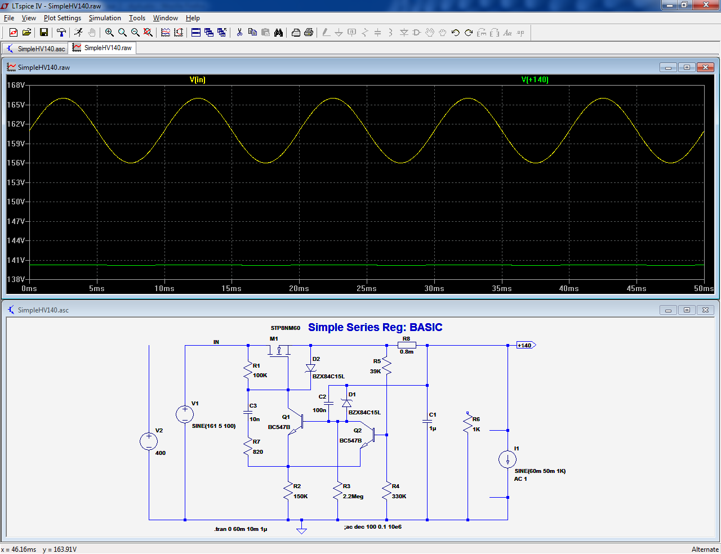Image resolution: width=721 pixels, height=554 pixels.
Task: Select the Inductor tool
Action: (391, 33)
